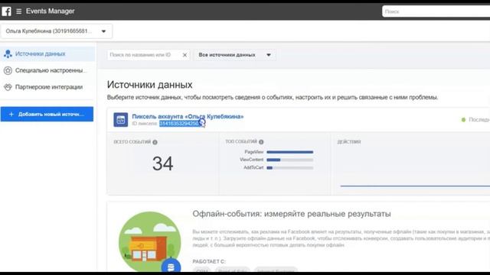
Task: Click the PageView event bar
Action: tap(290, 152)
